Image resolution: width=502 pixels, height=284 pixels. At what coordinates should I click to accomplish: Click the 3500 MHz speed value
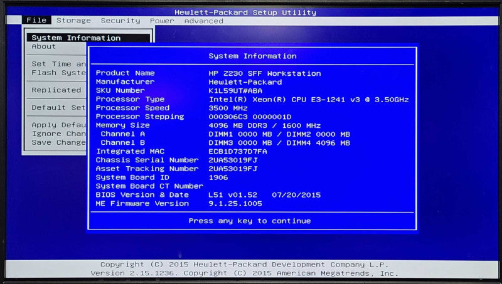(x=228, y=108)
